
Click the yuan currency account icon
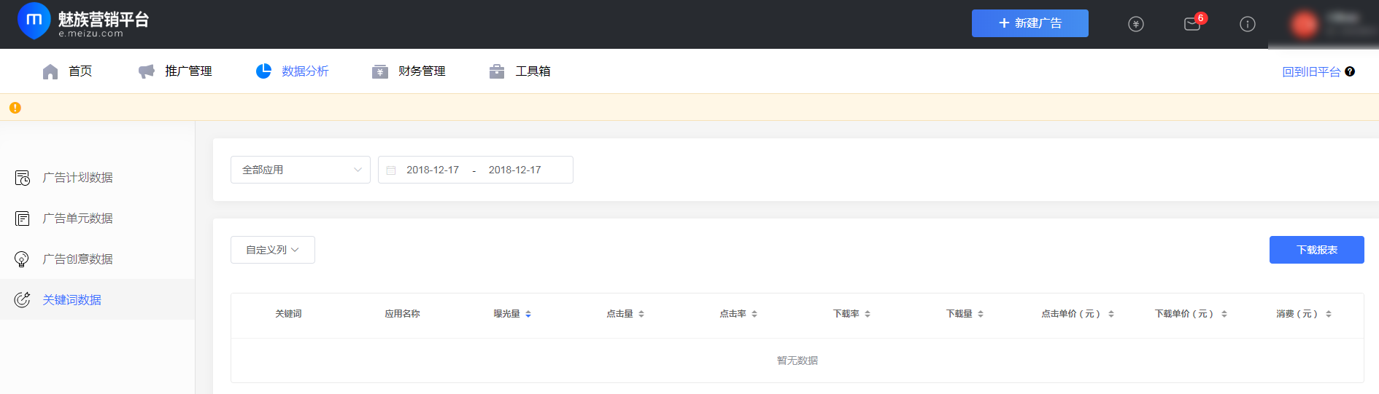1135,24
